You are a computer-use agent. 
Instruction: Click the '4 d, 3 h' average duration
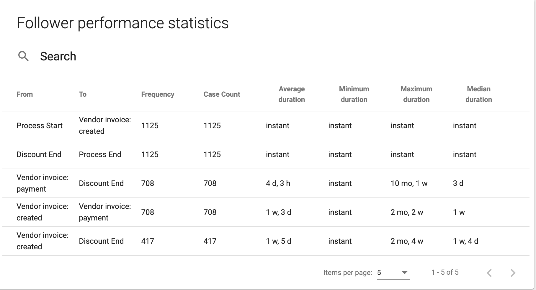click(278, 183)
